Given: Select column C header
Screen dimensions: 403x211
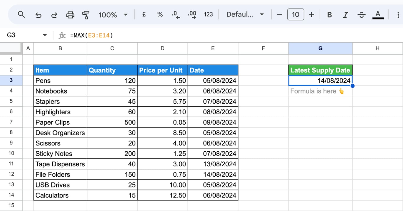Looking at the screenshot, I should (112, 48).
